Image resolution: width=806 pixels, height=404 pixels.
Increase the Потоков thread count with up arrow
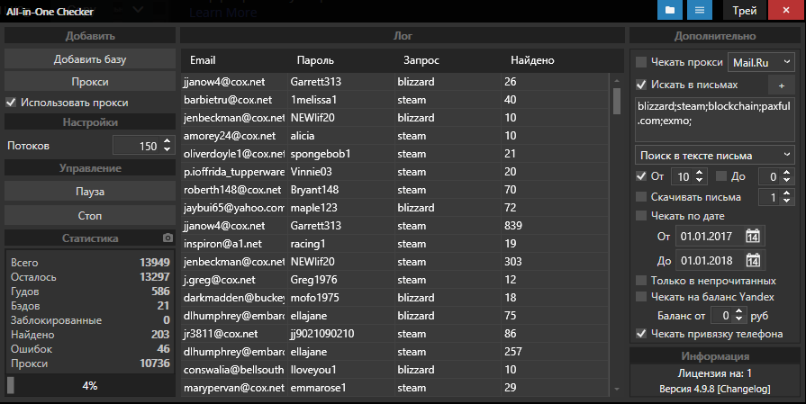167,141
